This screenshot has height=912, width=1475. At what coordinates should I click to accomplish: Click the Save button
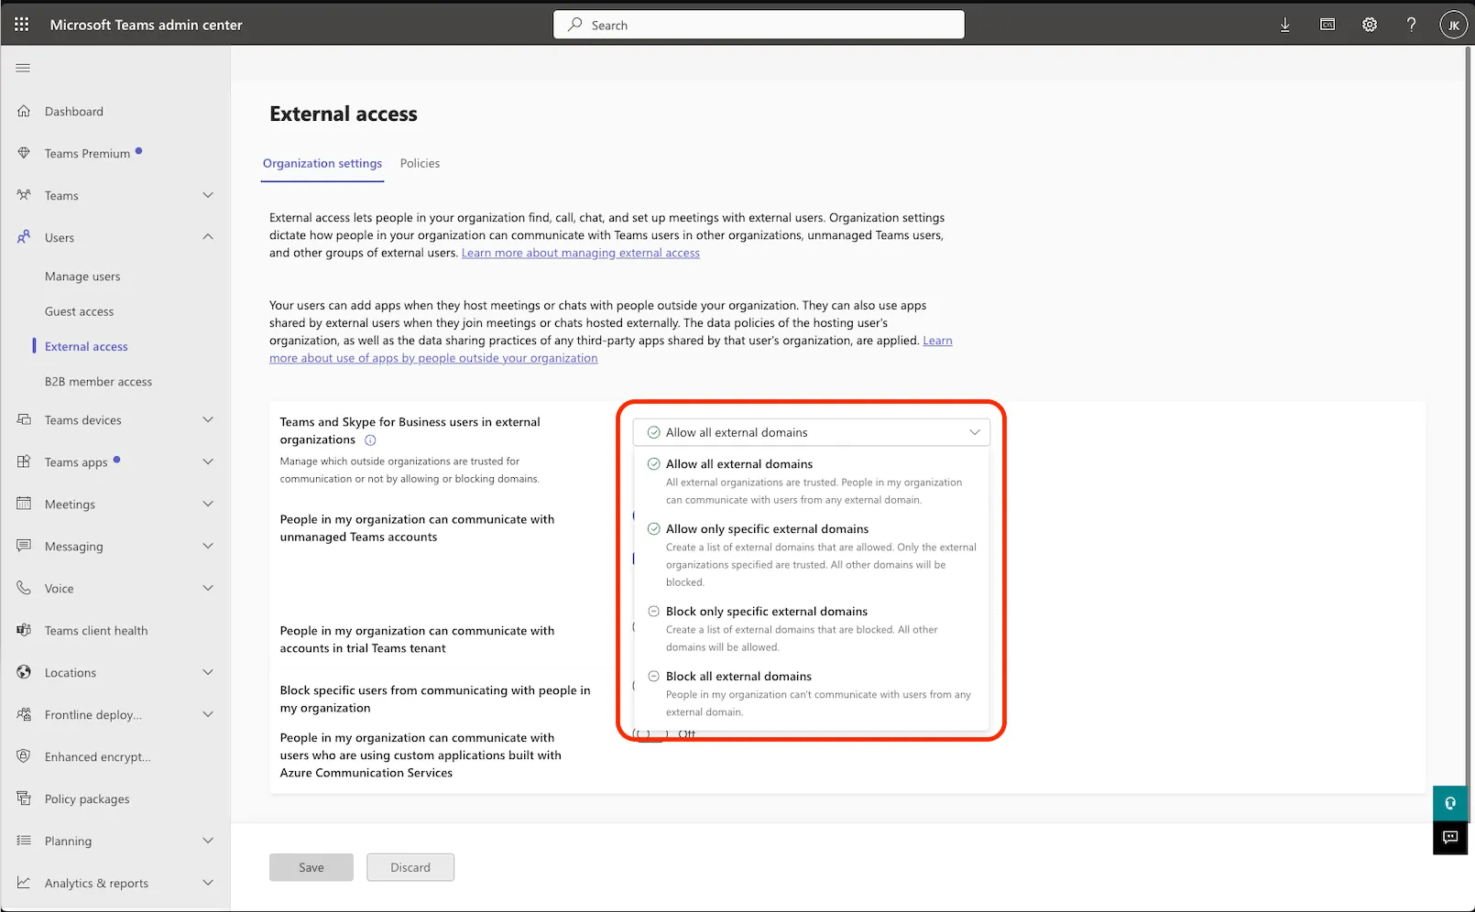311,867
